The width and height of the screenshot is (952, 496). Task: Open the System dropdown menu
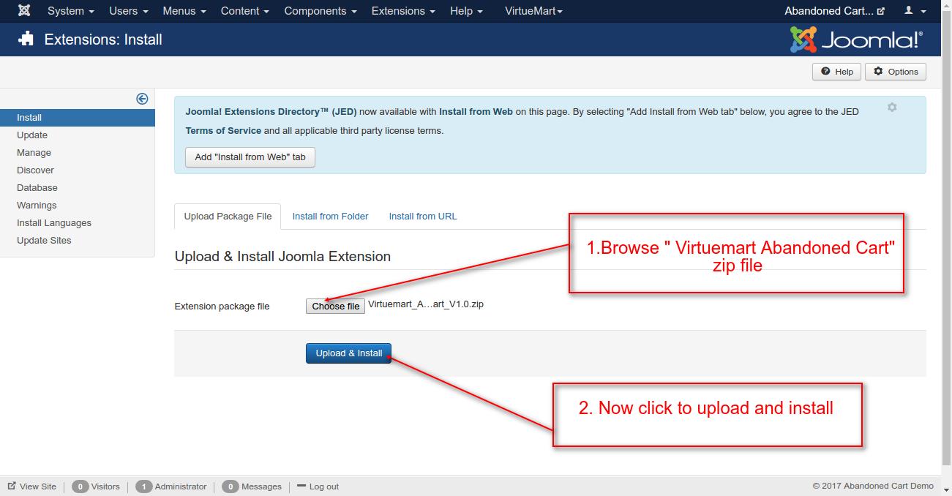pos(70,11)
